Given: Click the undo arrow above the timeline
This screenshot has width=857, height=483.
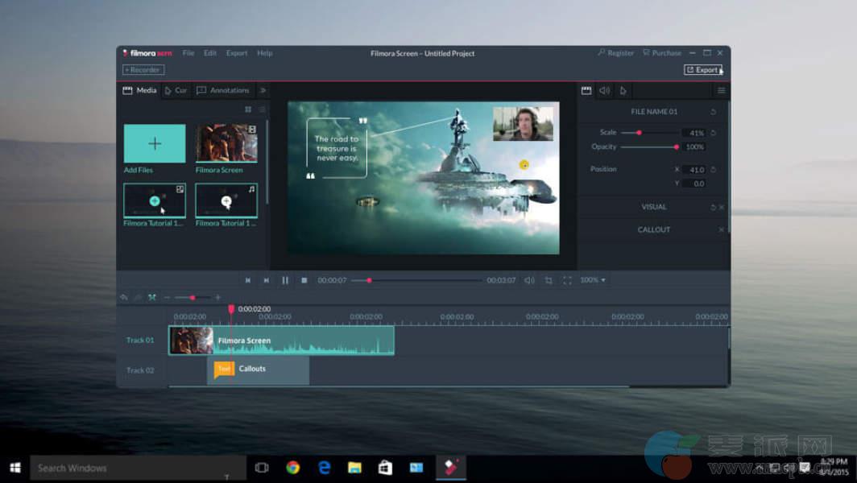Looking at the screenshot, I should (124, 298).
